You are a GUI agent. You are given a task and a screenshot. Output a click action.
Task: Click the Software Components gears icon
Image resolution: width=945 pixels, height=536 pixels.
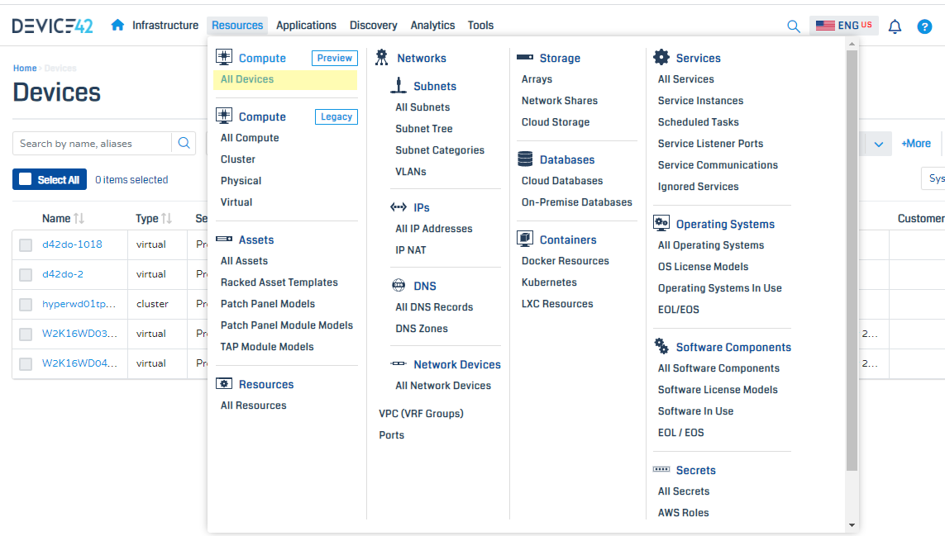(661, 346)
